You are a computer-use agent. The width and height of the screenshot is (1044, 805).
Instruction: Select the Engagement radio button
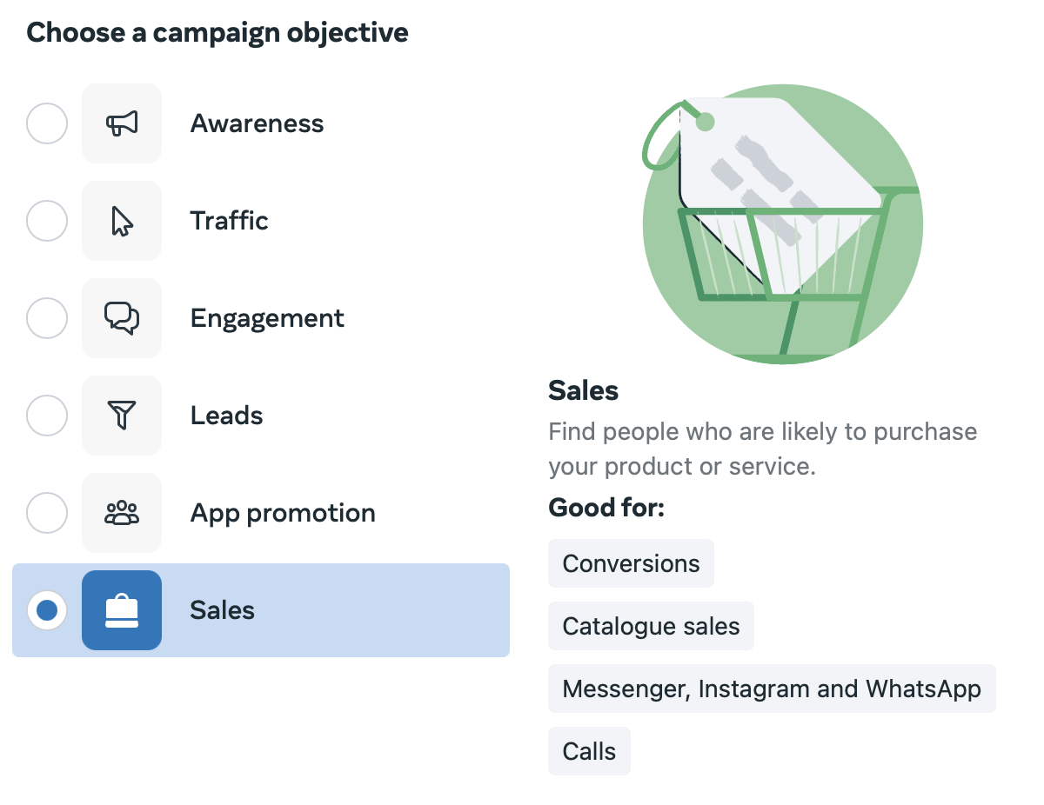47,318
